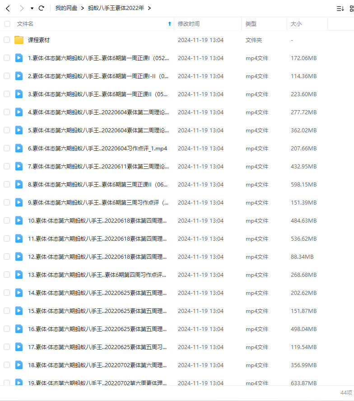Viewport: 354px width, 401px height.
Task: Click the 44项 item count
Action: (x=346, y=392)
